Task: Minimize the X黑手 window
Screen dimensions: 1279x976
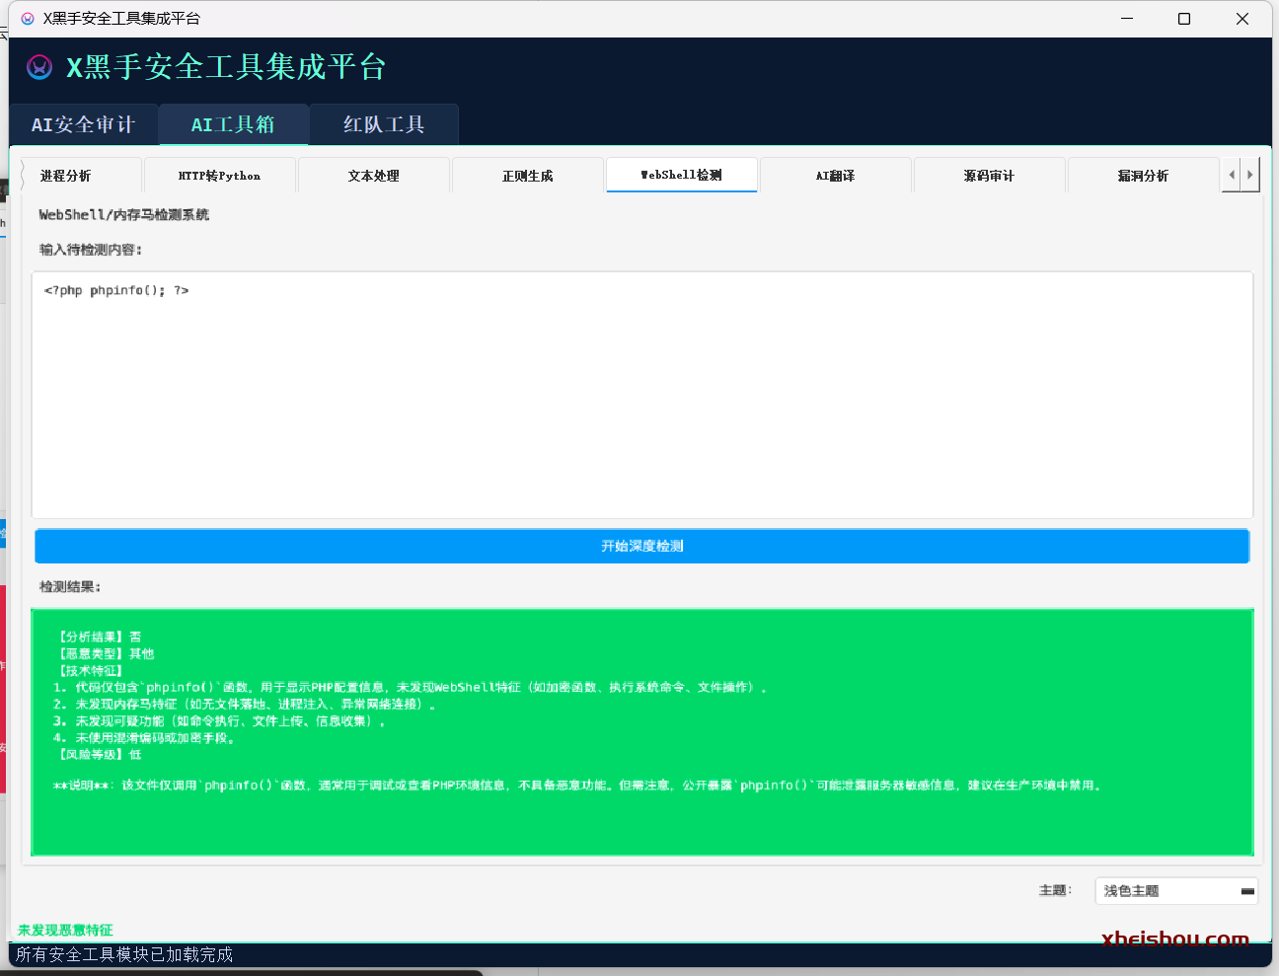Action: point(1127,19)
